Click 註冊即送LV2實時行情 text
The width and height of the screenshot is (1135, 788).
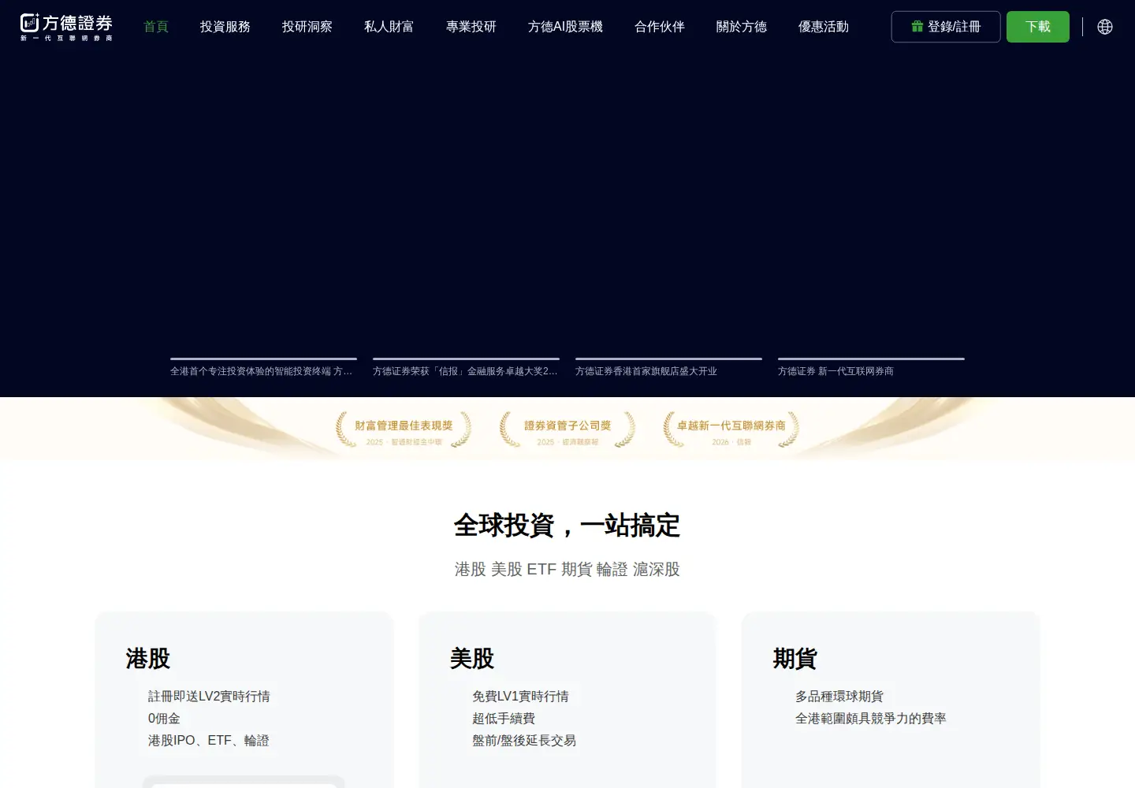(209, 697)
